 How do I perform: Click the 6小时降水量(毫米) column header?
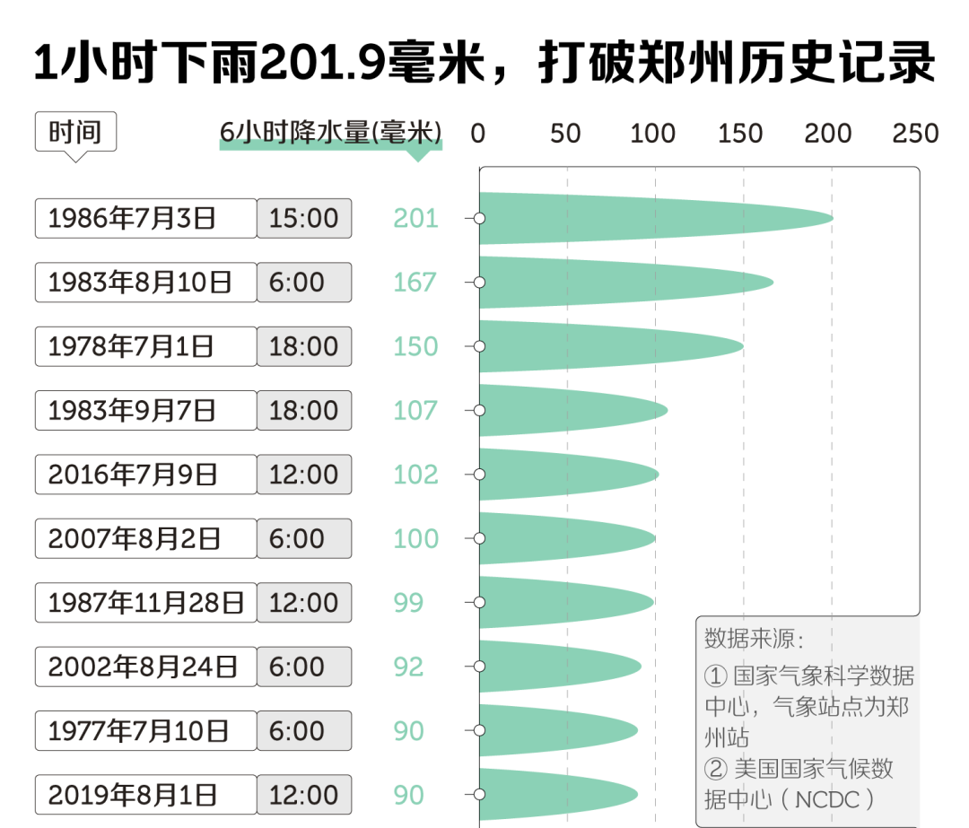(330, 132)
